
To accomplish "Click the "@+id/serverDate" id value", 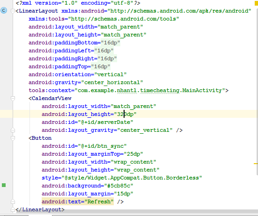I will (106, 122).
